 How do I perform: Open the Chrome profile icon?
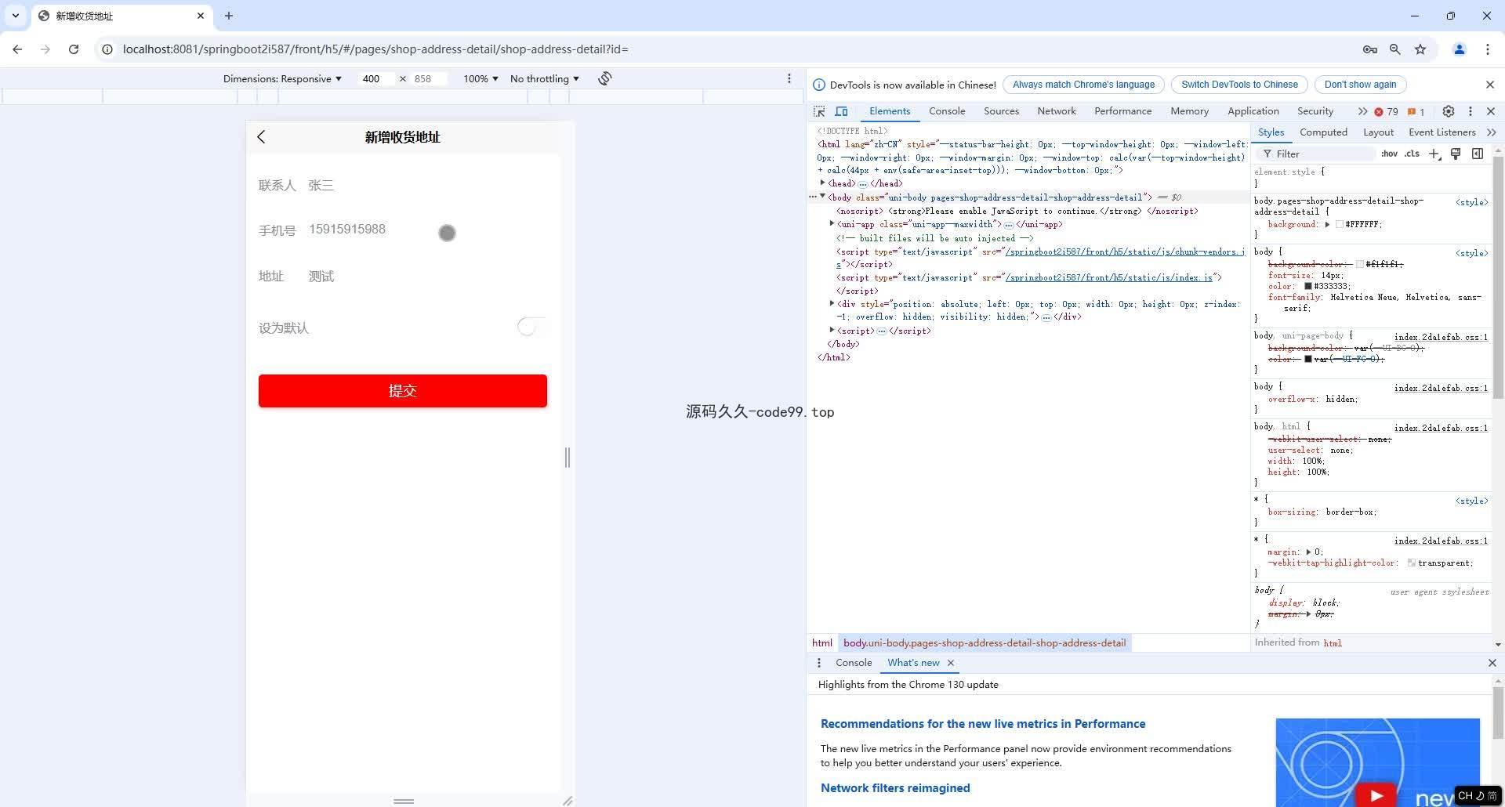[x=1460, y=49]
